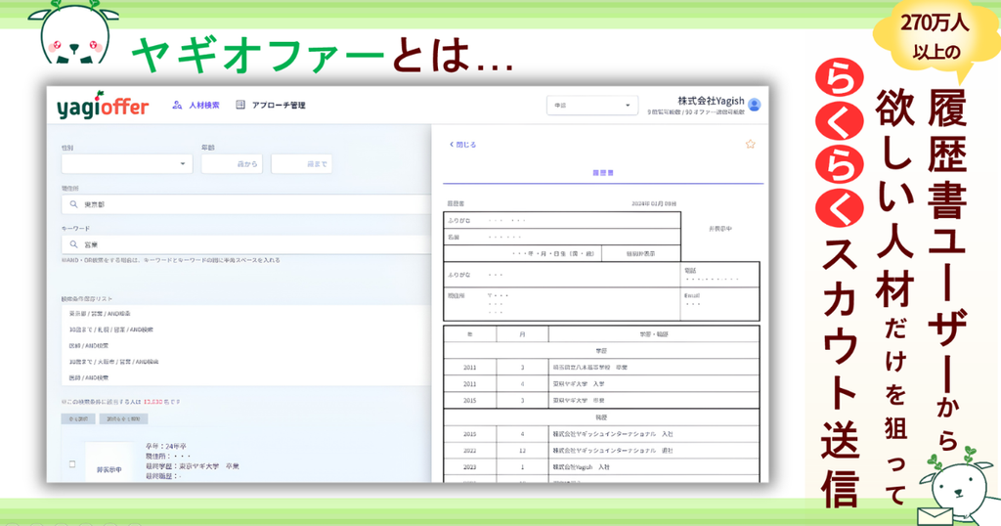Click the 2011 row with 東京ヤギ大学 入学
The width and height of the screenshot is (1001, 526).
tap(601, 383)
